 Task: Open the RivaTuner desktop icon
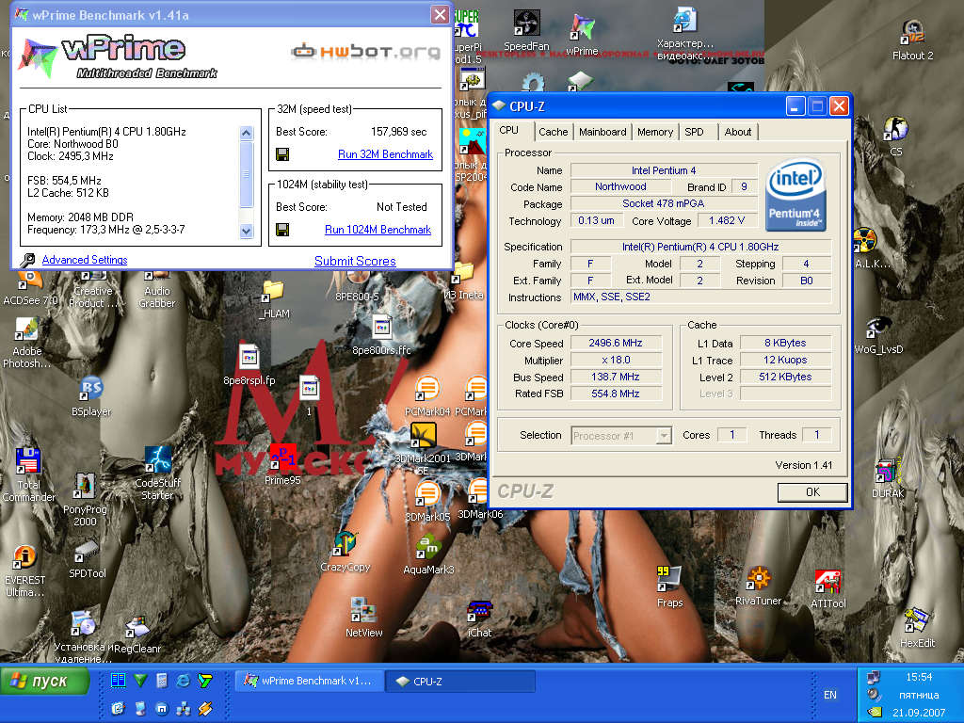758,586
